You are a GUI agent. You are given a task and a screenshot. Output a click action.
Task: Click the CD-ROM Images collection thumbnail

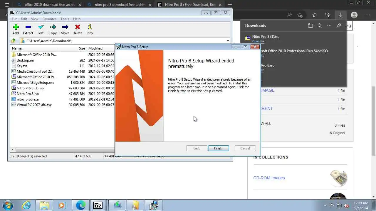coord(338,178)
